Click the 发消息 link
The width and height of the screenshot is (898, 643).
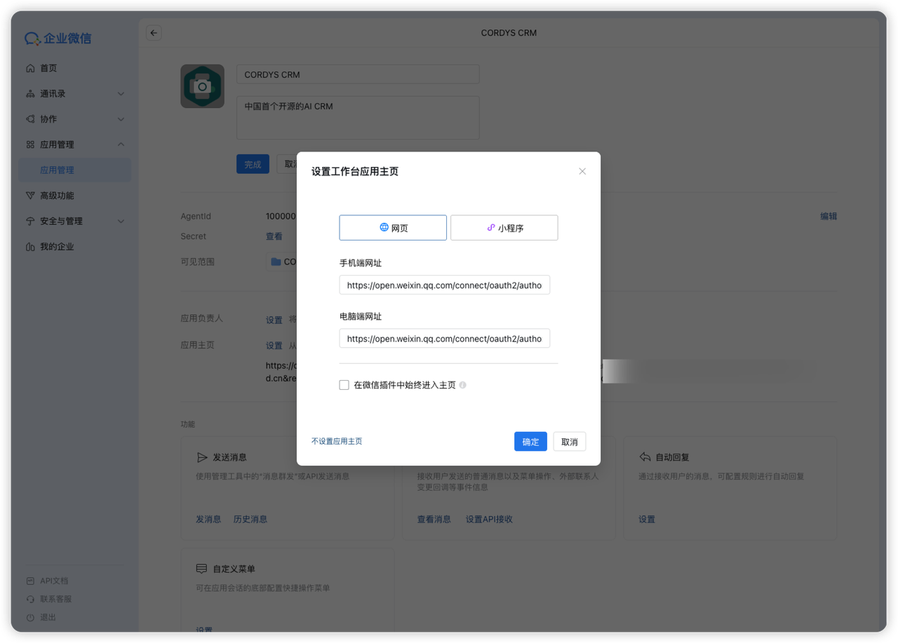[x=208, y=520]
